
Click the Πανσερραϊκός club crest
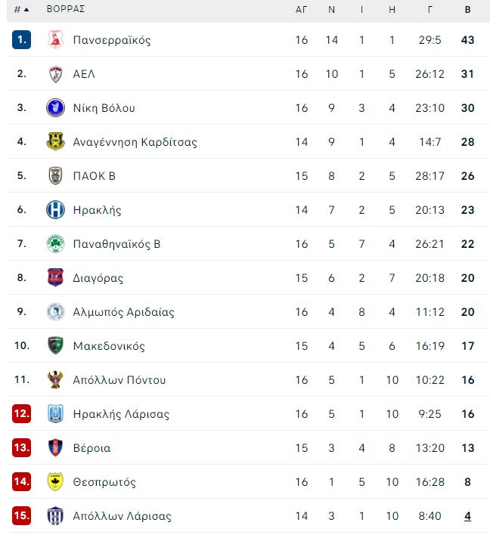[x=55, y=40]
